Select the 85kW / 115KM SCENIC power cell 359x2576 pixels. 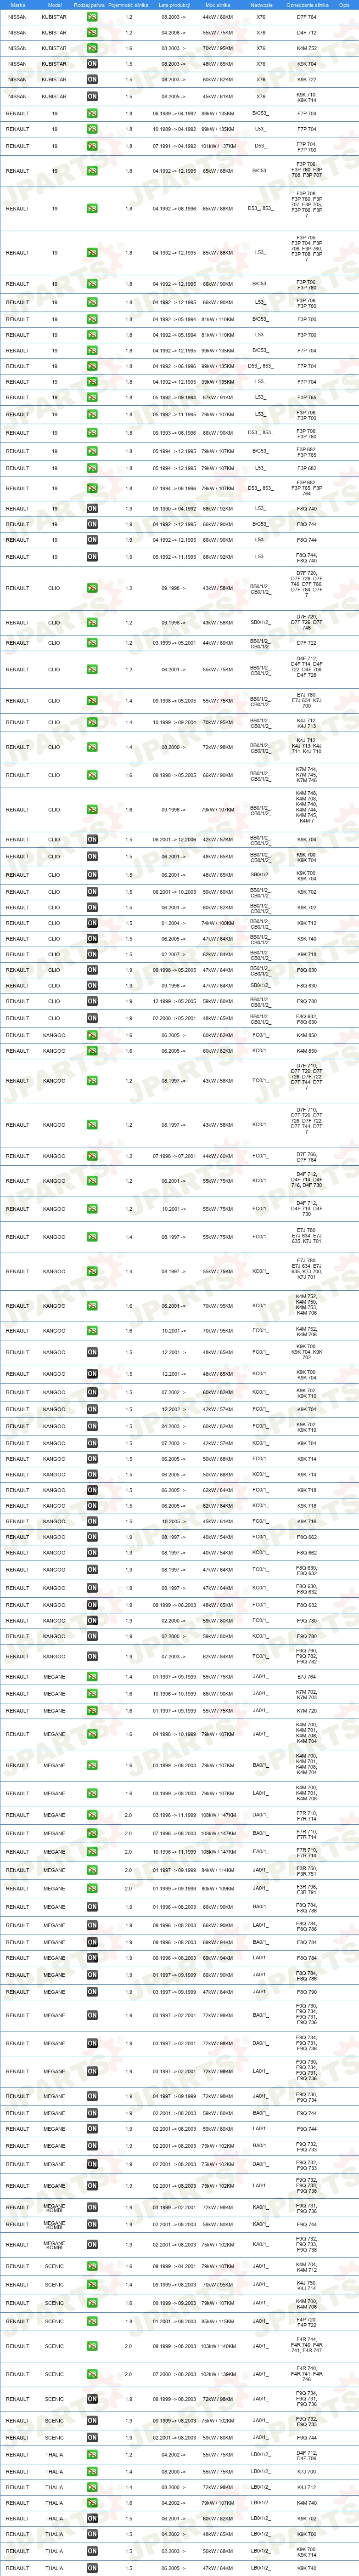click(218, 2321)
